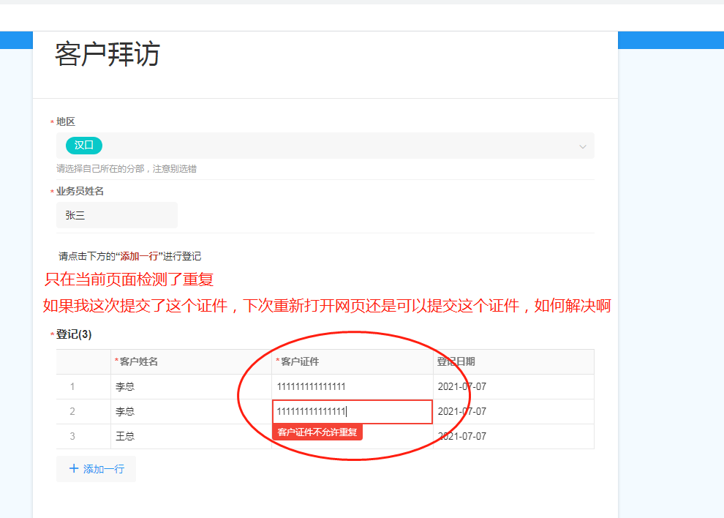Click the 客户证件 column header
This screenshot has width=724, height=518.
(352, 362)
